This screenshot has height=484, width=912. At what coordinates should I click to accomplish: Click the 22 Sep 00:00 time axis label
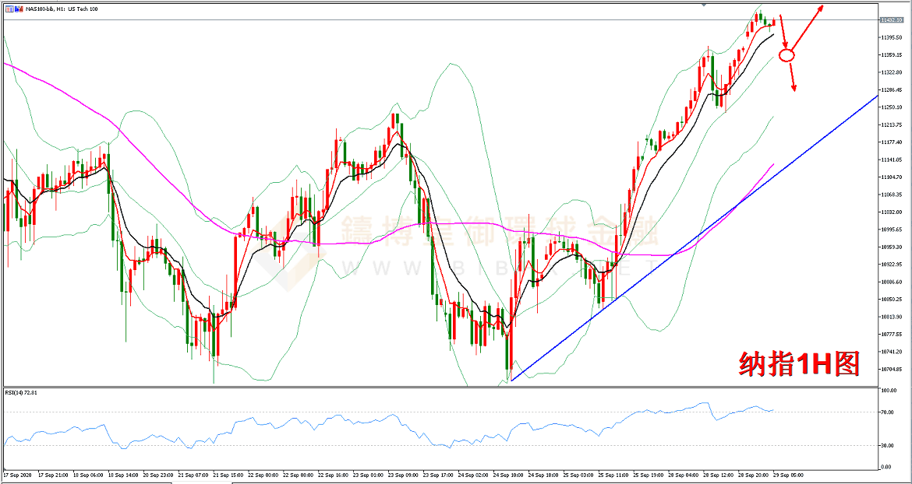(263, 474)
